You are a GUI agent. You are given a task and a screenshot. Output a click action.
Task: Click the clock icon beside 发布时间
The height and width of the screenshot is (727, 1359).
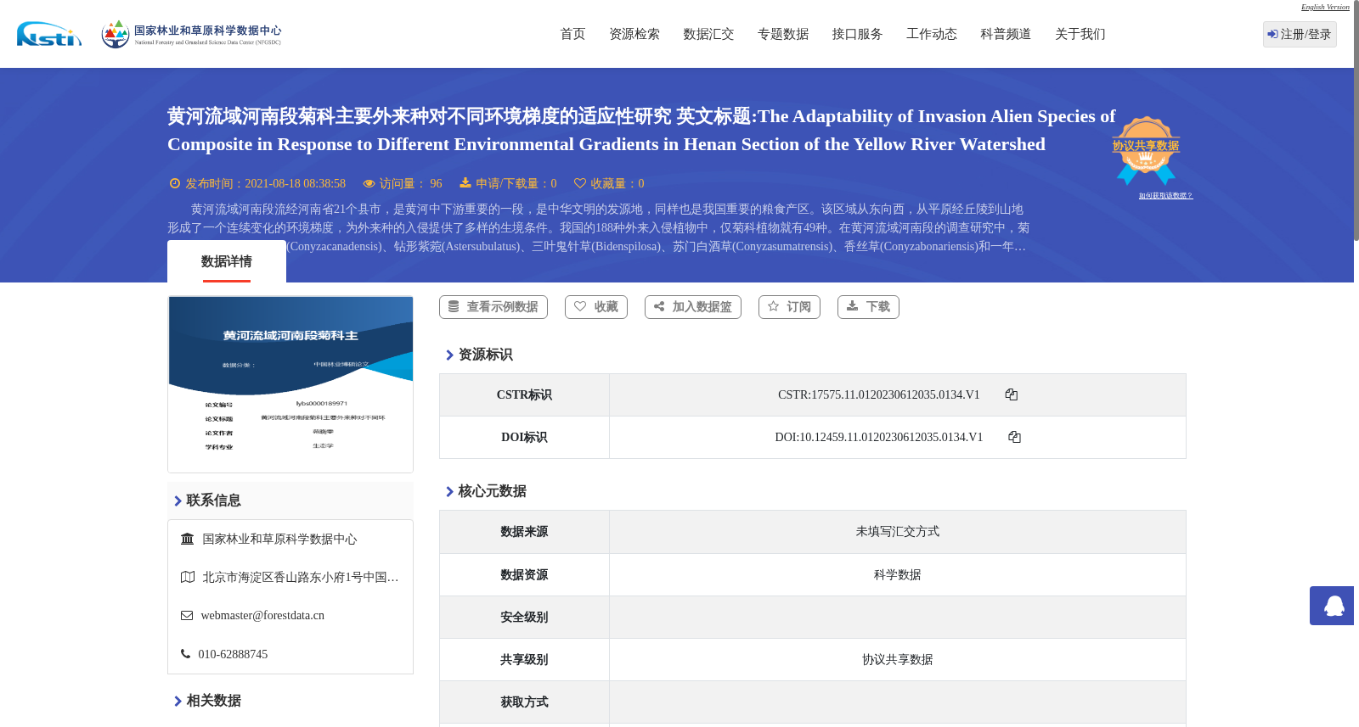[x=175, y=183]
